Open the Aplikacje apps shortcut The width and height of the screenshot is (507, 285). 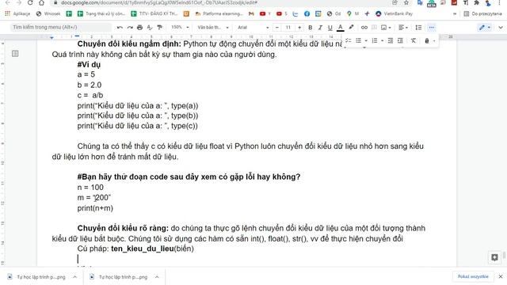click(17, 13)
